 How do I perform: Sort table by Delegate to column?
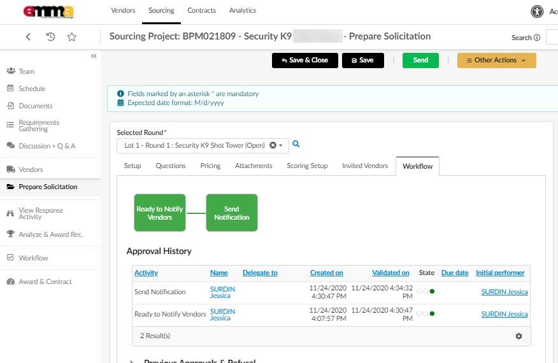(x=260, y=273)
